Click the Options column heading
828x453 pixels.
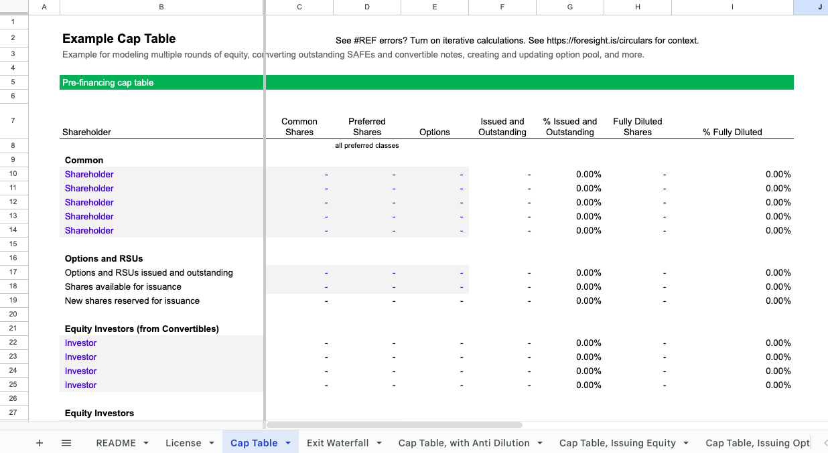point(435,132)
